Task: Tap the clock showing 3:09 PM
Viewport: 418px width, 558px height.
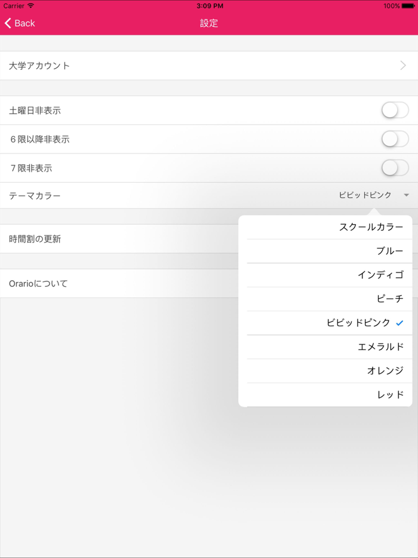Action: coord(209,5)
